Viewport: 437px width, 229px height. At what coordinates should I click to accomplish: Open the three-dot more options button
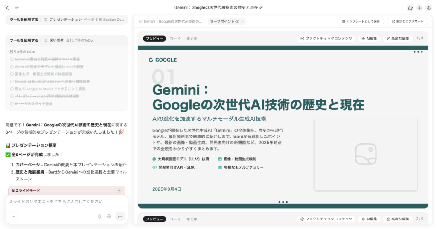click(x=13, y=216)
